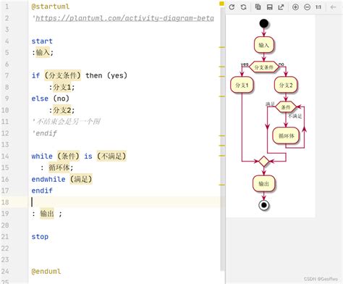The width and height of the screenshot is (343, 284).
Task: Click the grayed back arrow in preview toolbar
Action: [x=333, y=7]
